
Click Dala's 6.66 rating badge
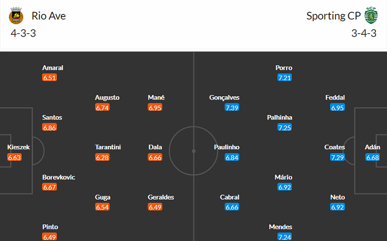coord(155,158)
